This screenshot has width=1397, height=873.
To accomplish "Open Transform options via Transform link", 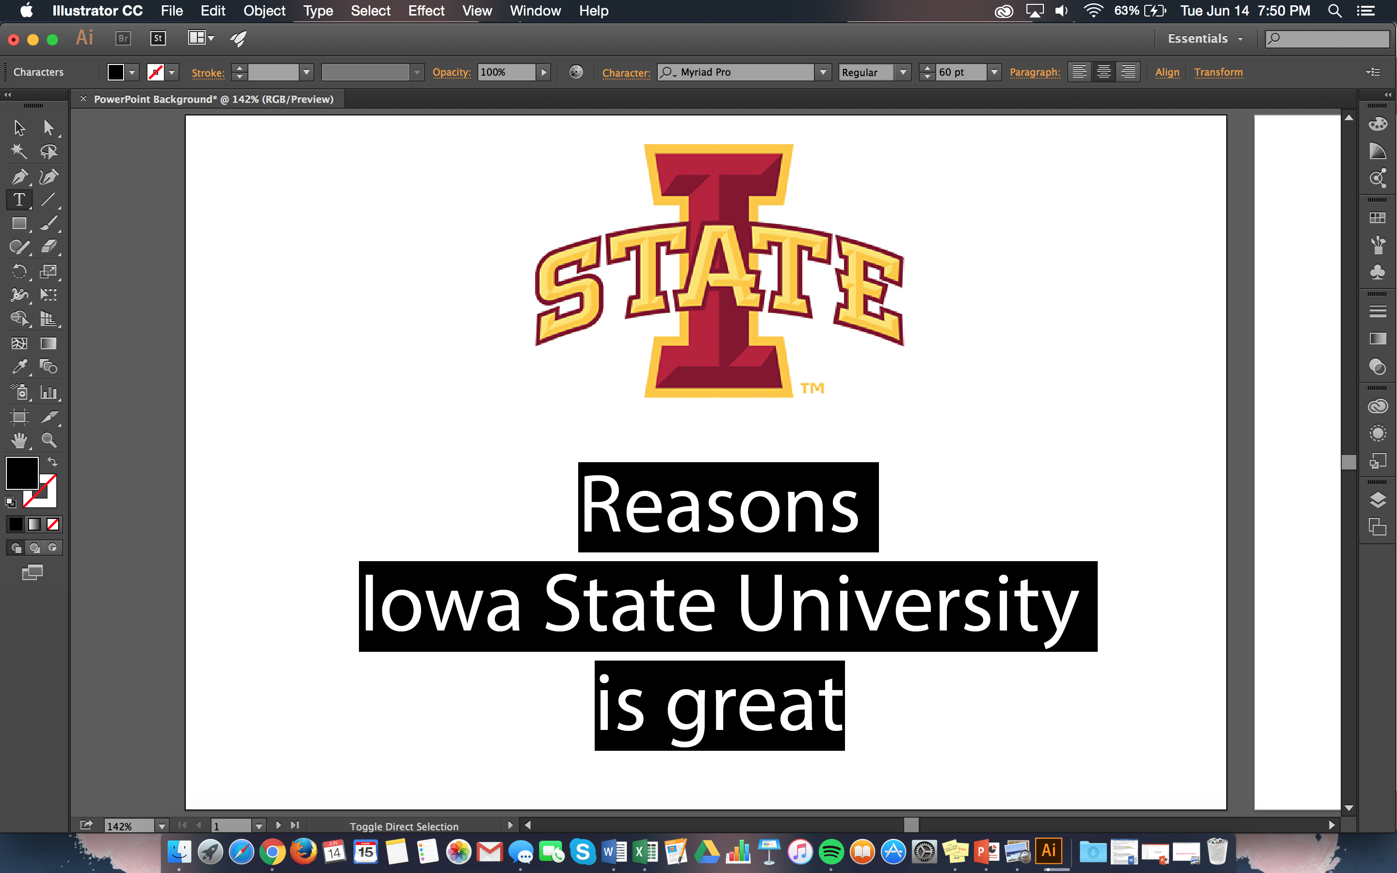I will tap(1218, 72).
